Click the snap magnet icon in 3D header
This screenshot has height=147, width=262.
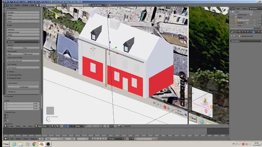click(x=108, y=126)
